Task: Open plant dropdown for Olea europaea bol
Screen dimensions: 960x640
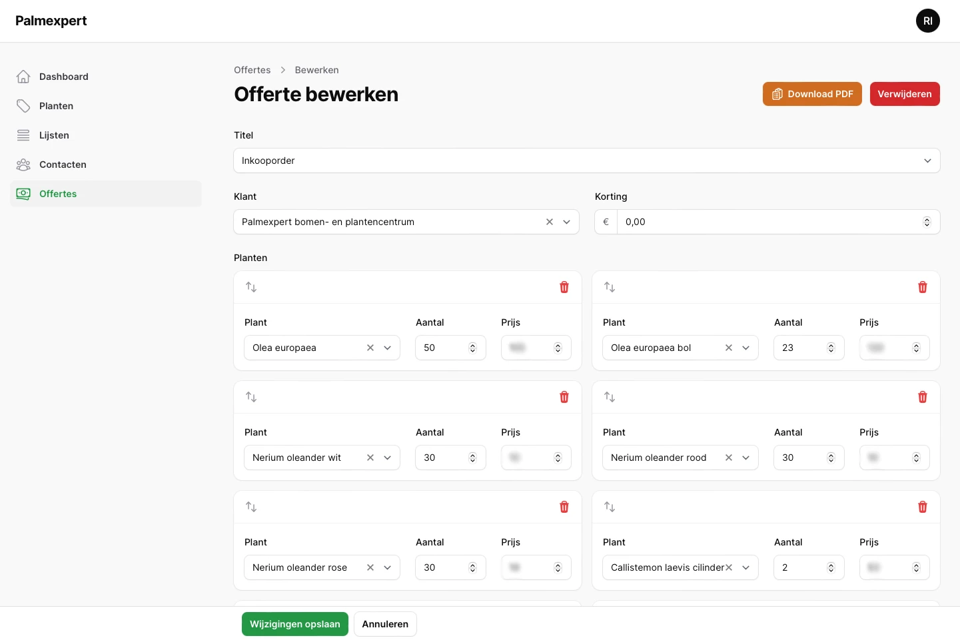Action: coord(746,348)
